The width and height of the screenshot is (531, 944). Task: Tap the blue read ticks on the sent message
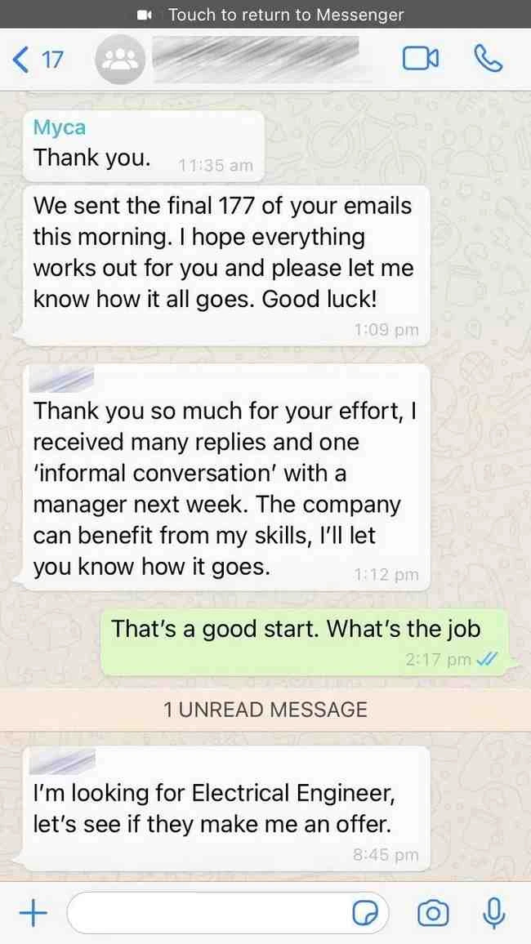[x=485, y=660]
